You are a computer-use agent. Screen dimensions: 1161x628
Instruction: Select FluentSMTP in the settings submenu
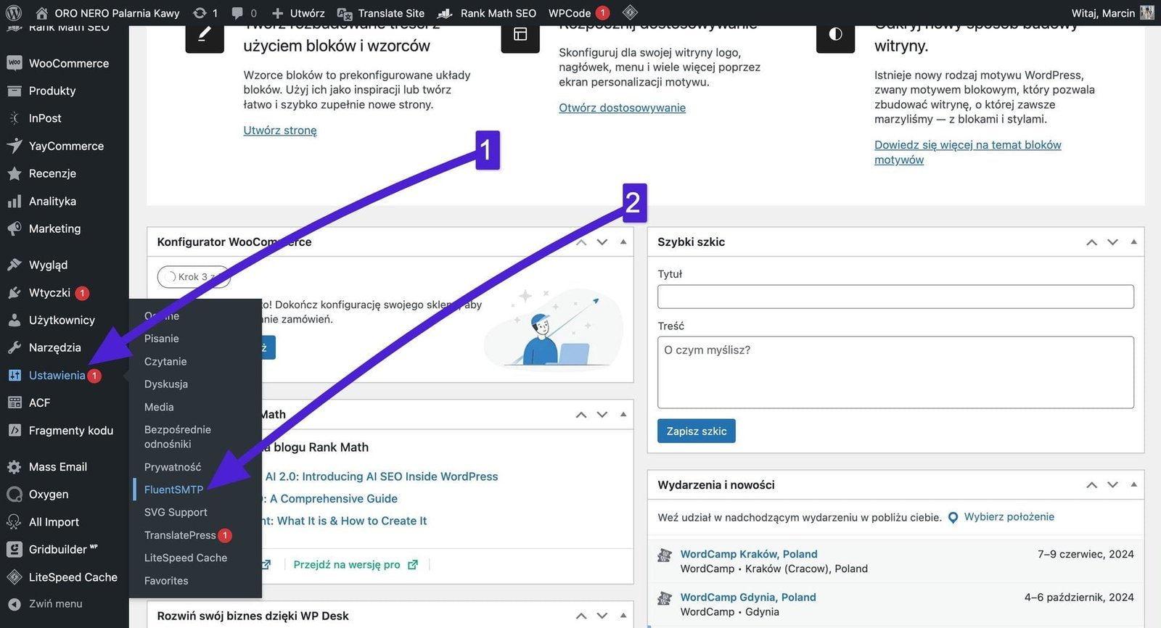pos(173,490)
